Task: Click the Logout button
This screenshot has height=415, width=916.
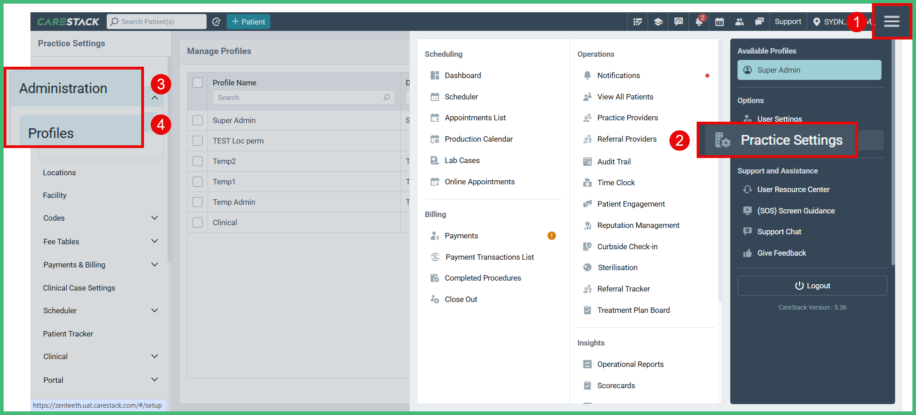Action: click(812, 286)
